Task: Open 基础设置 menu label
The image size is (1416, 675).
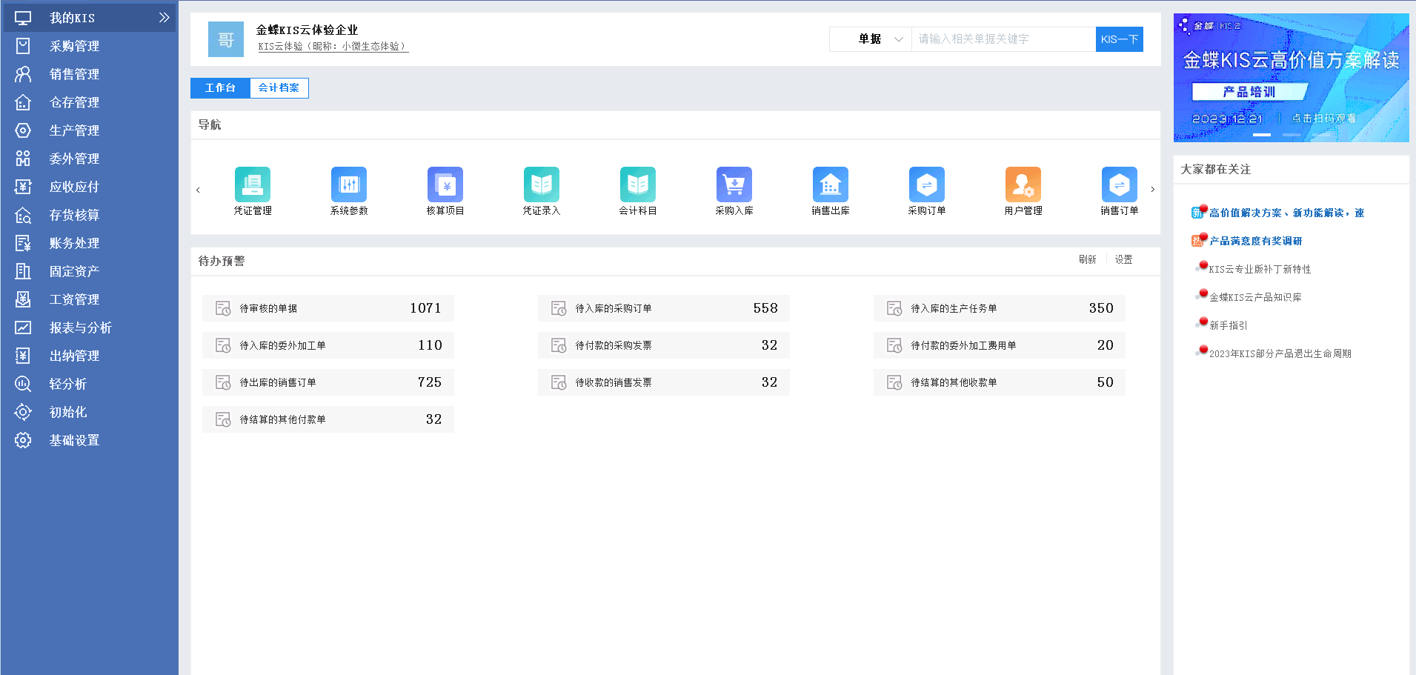Action: point(74,440)
